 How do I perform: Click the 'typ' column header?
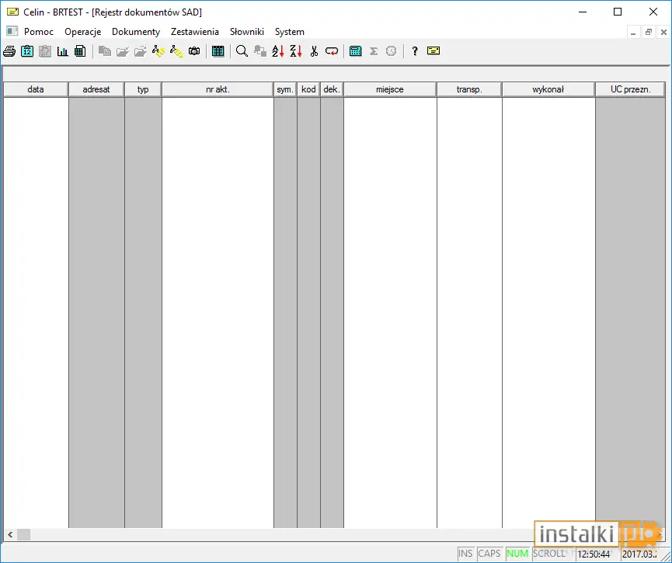(143, 89)
